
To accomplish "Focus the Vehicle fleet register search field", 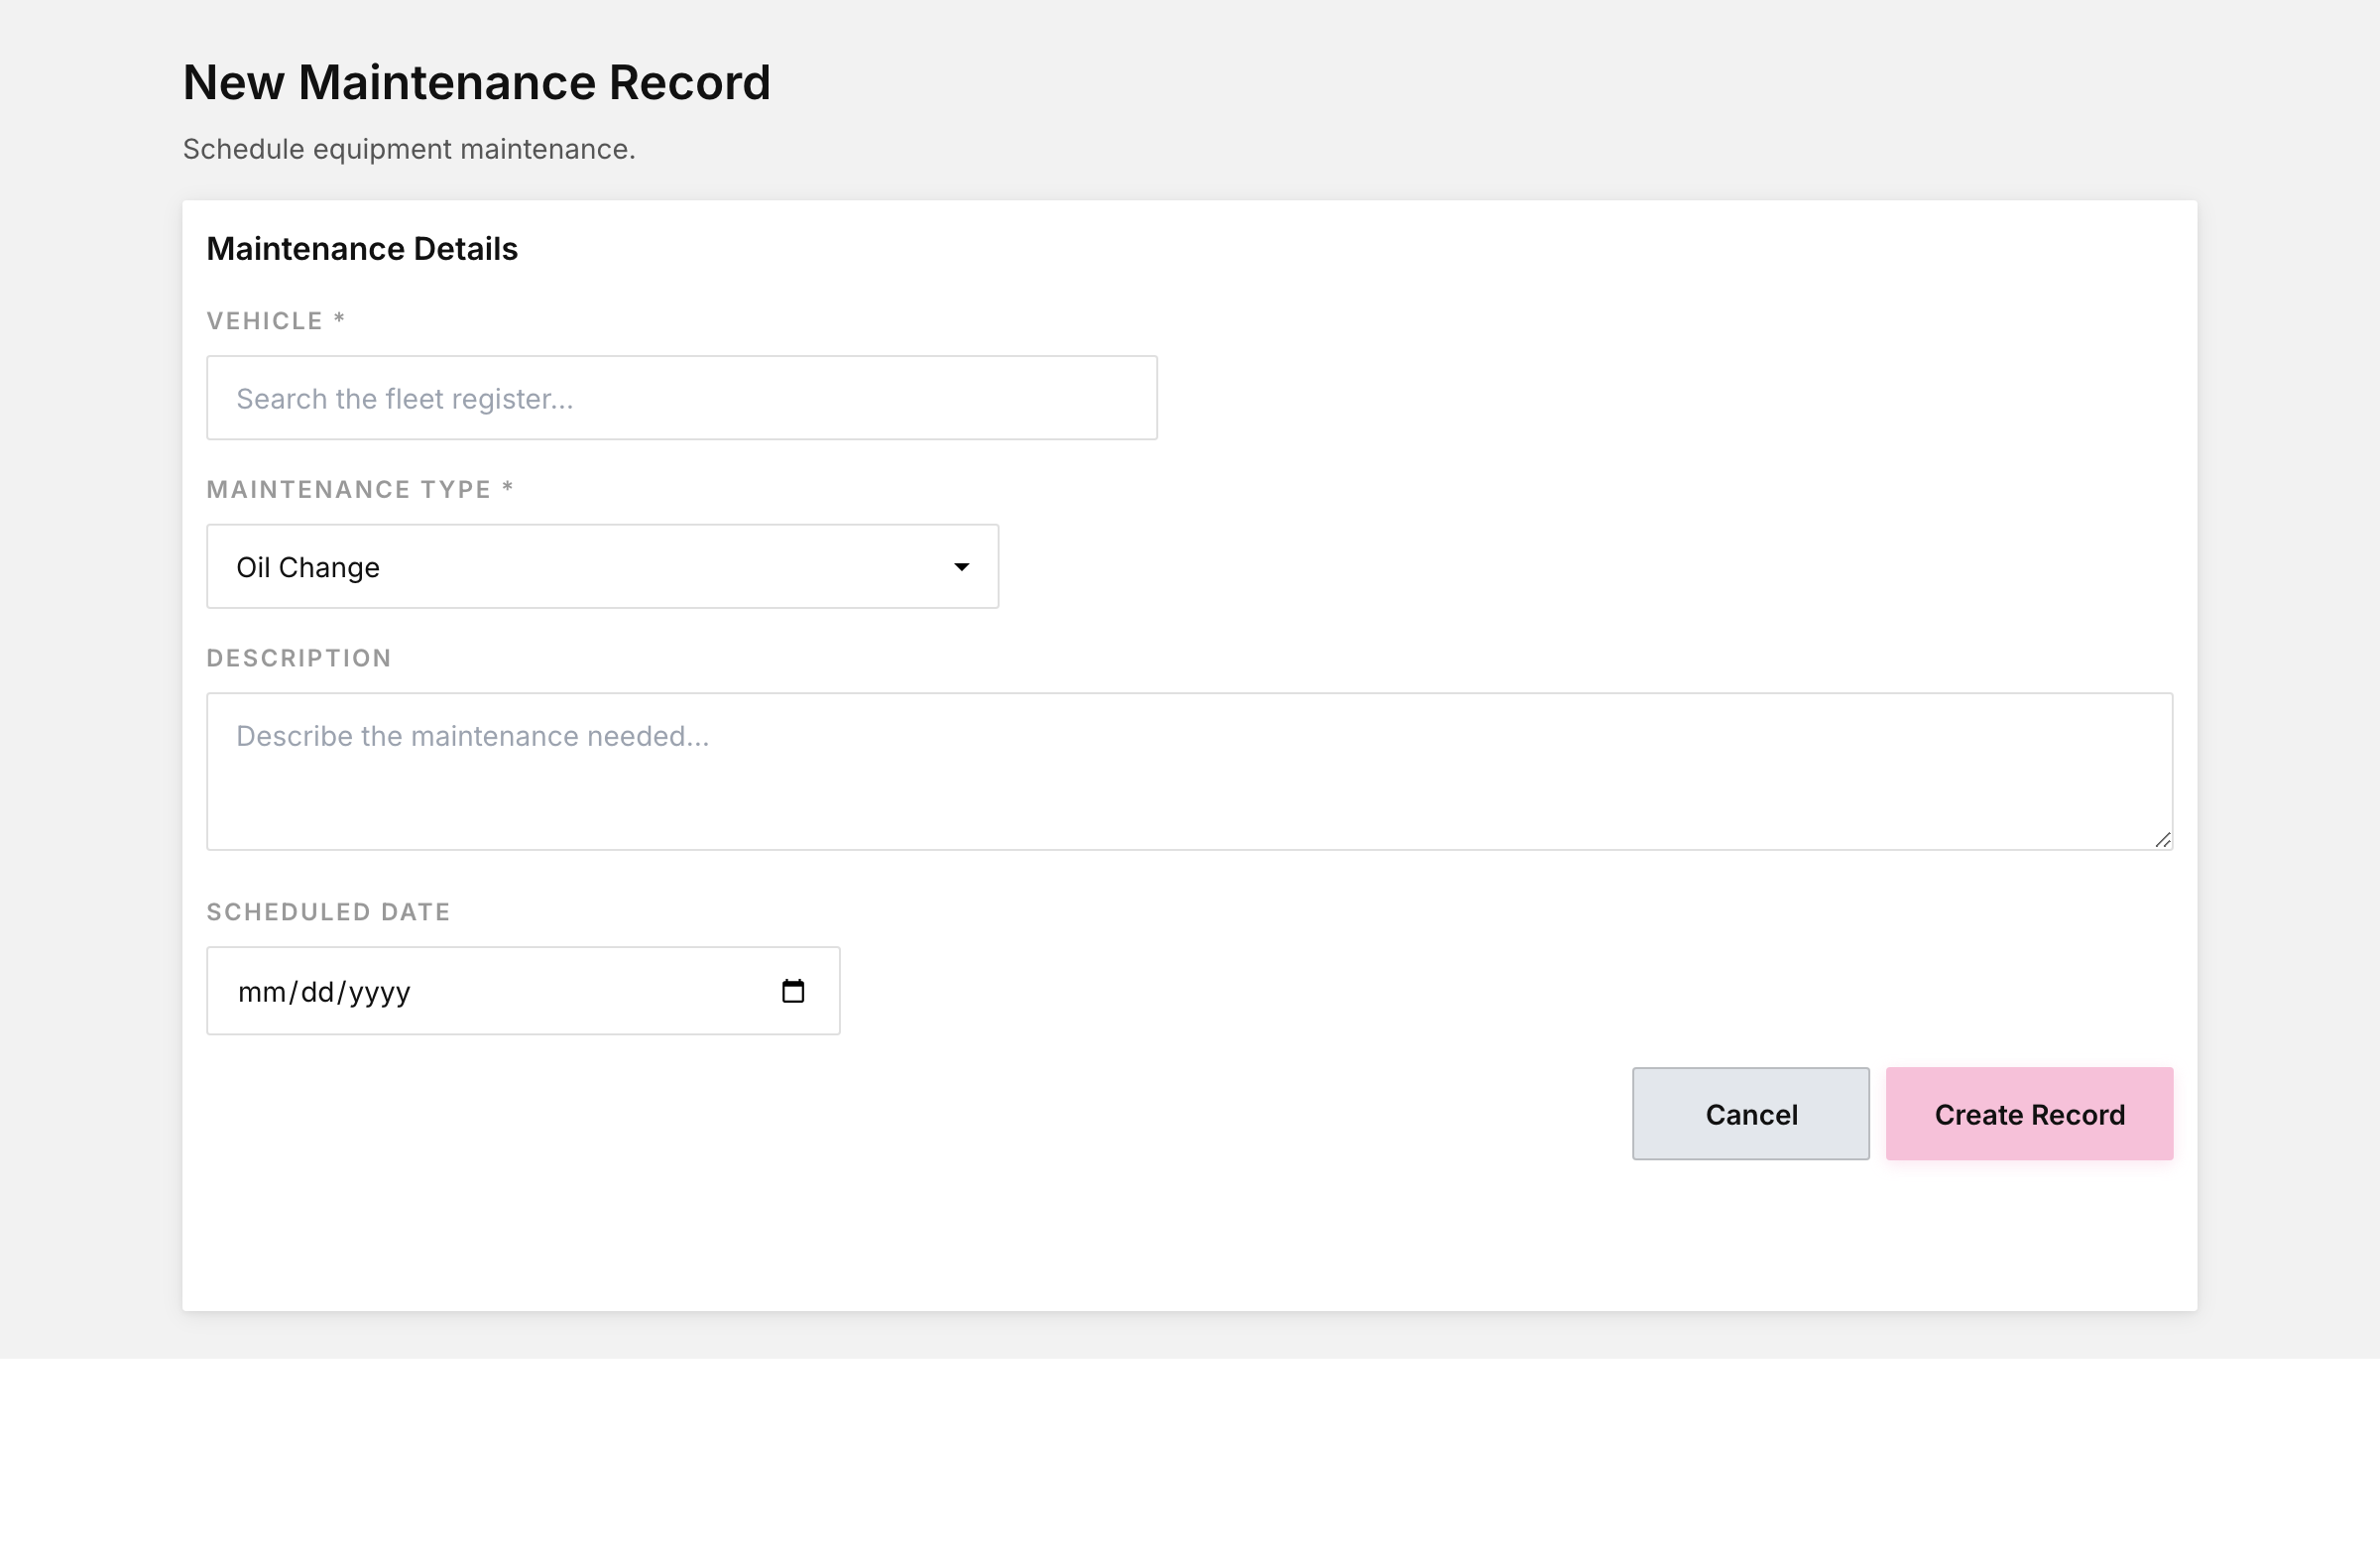I will click(681, 398).
